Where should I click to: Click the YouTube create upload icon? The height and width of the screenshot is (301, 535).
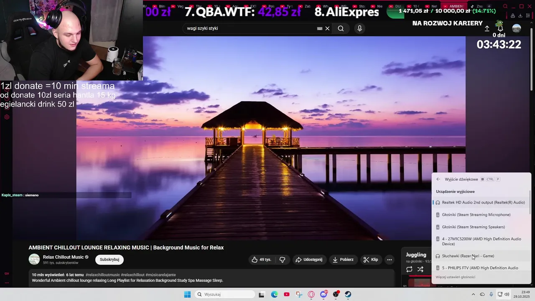click(487, 28)
